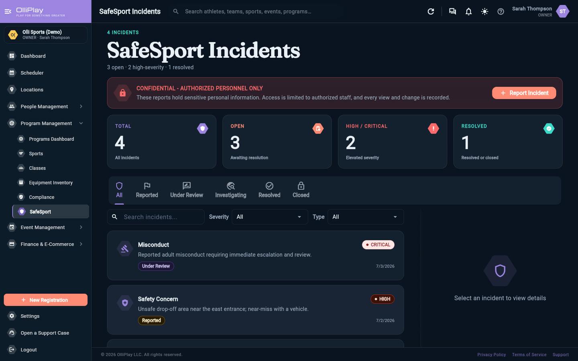
Task: Collapse Program Management submenu chevron
Action: [81, 123]
